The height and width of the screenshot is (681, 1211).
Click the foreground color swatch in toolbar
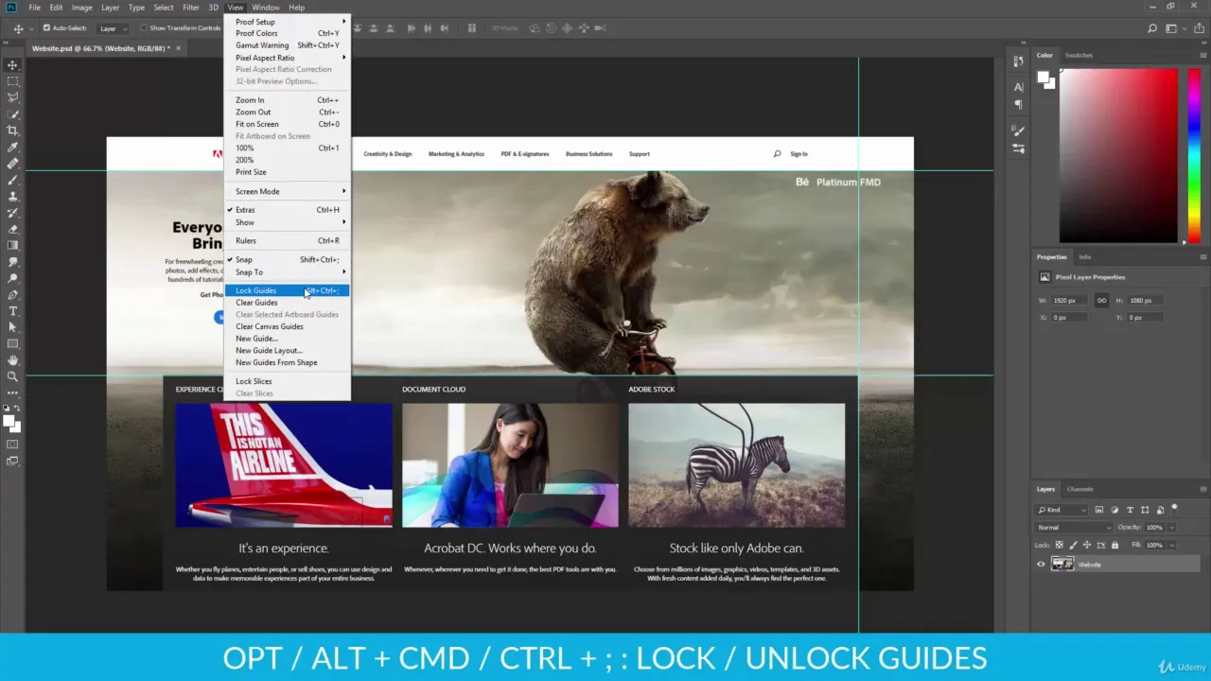(9, 422)
